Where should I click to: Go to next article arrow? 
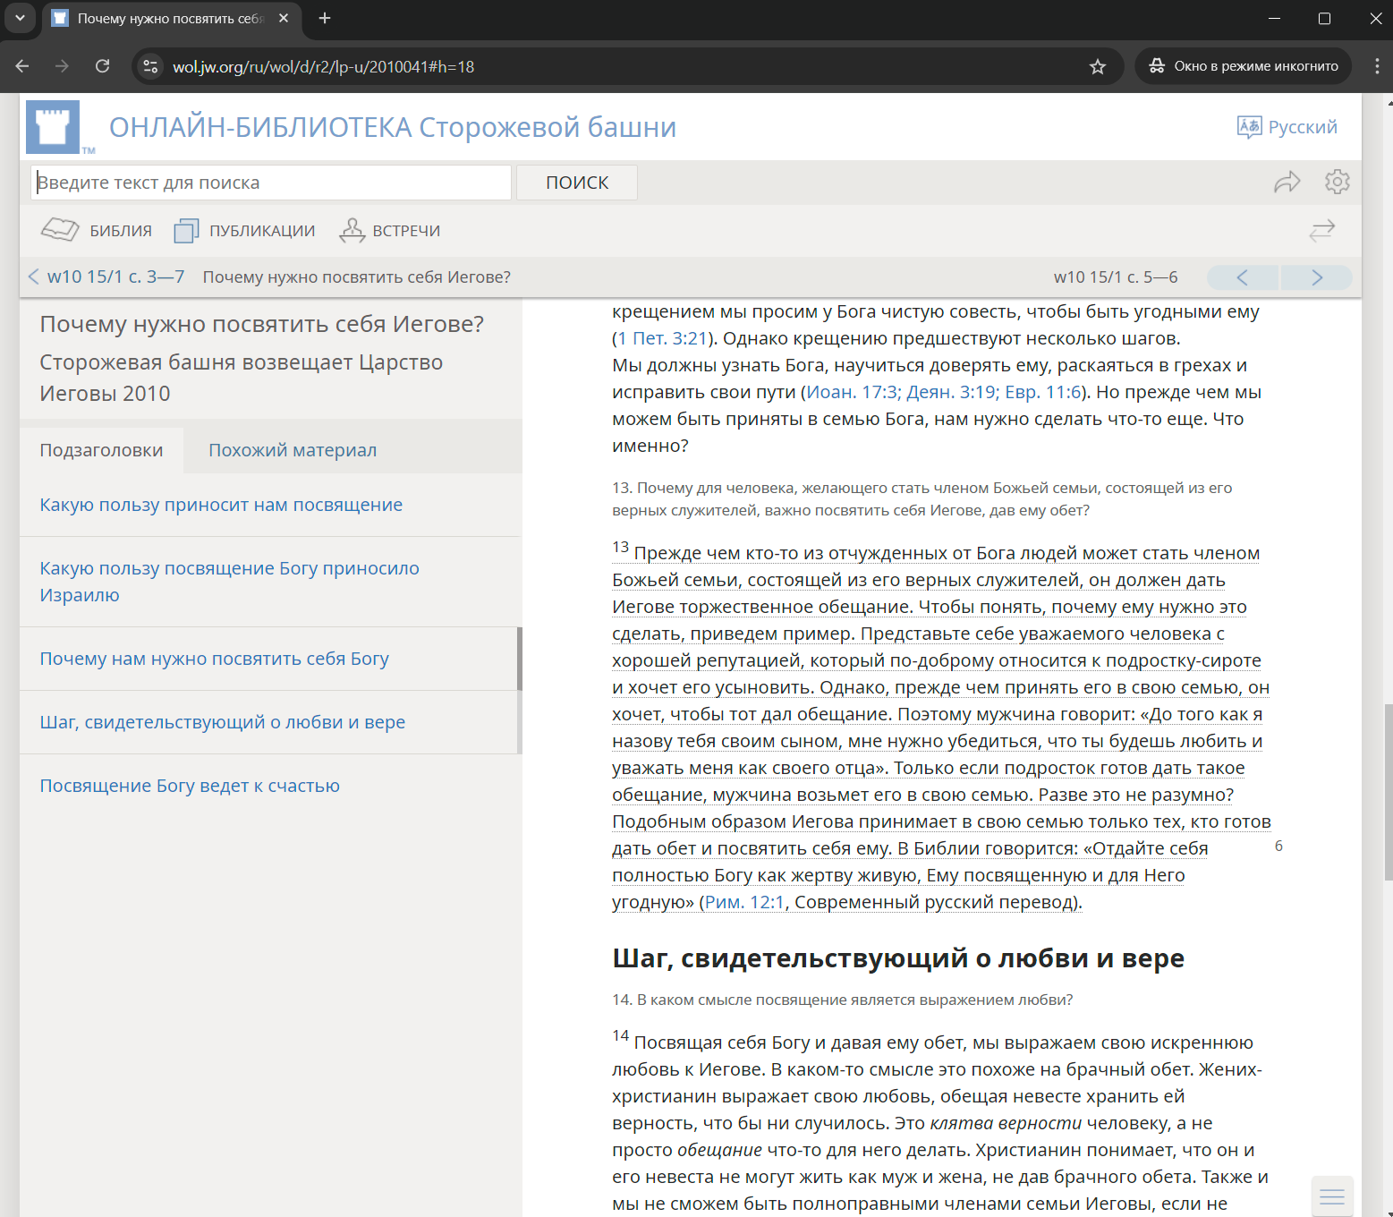pos(1316,277)
